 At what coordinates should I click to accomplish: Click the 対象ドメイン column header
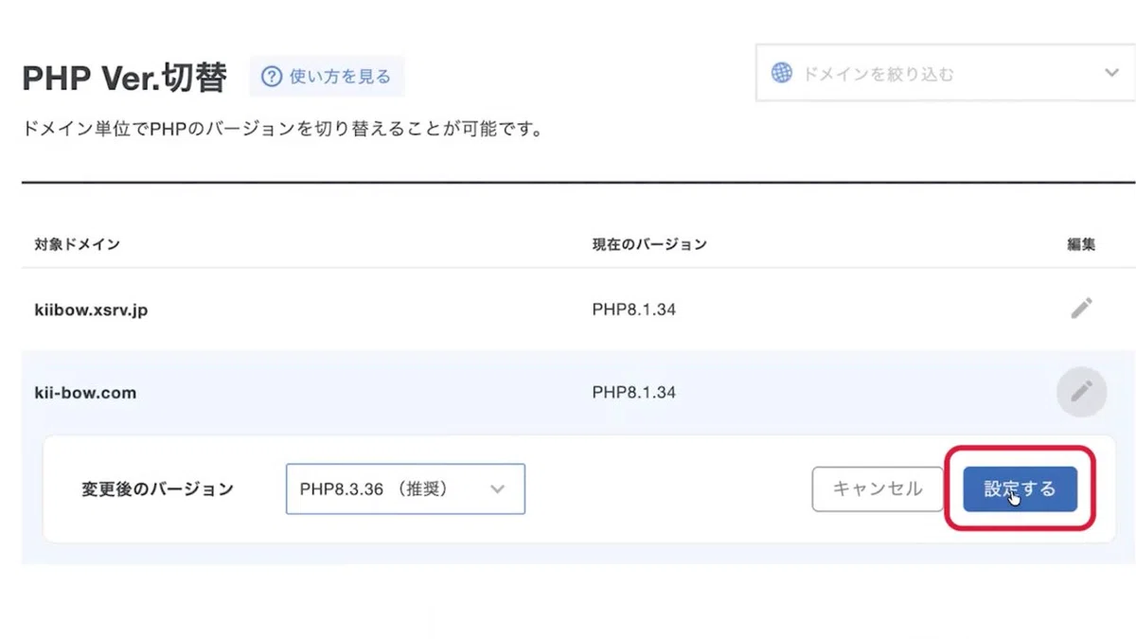coord(77,244)
